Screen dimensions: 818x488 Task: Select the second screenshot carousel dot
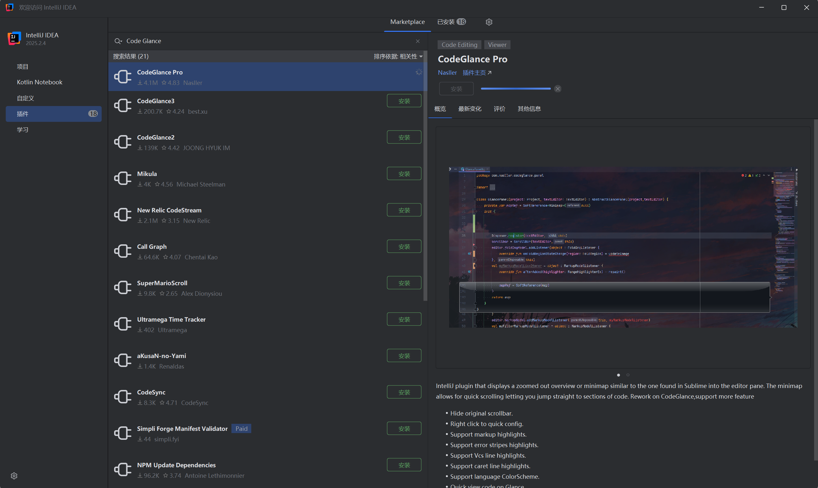point(628,375)
